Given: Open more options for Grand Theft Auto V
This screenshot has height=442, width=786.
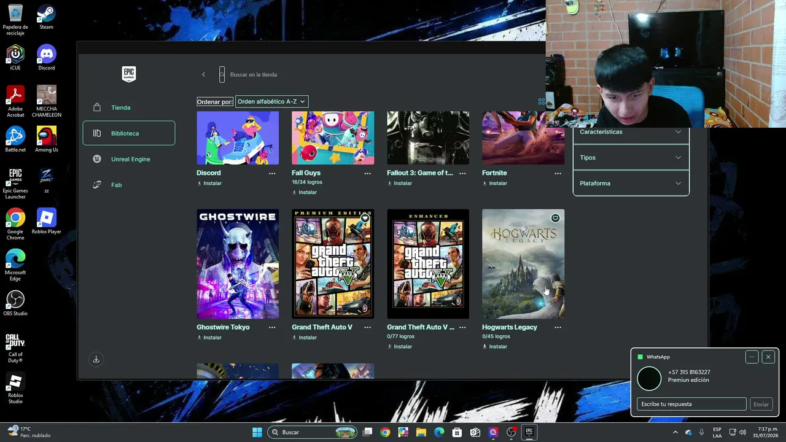Looking at the screenshot, I should [x=367, y=328].
